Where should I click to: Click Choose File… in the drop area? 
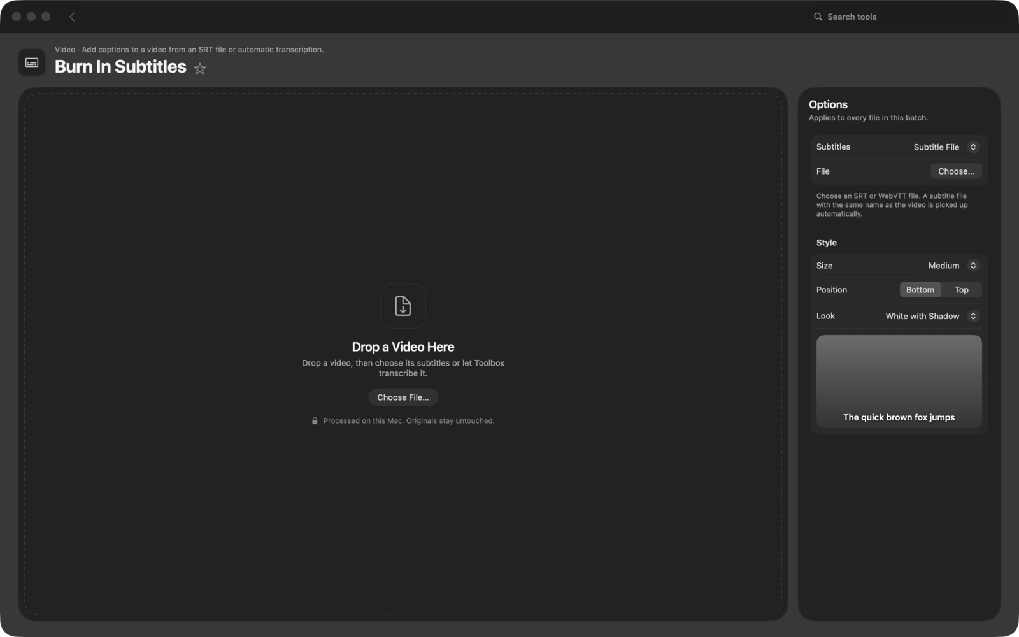pyautogui.click(x=403, y=397)
